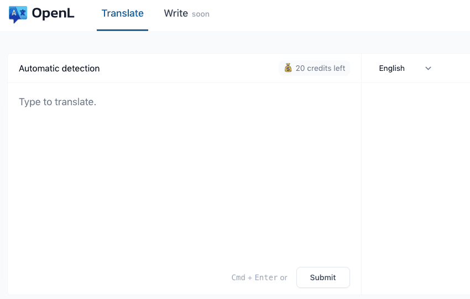Open the Write tab
This screenshot has height=299, width=470.
tap(176, 13)
